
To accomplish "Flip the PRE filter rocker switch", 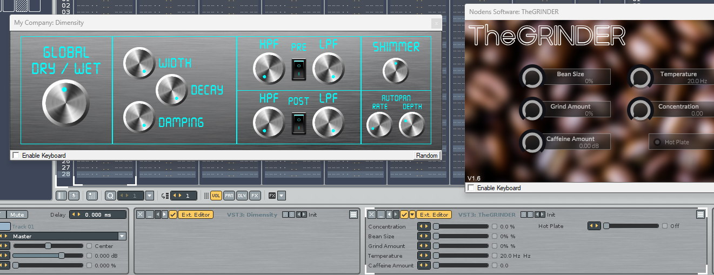I will [299, 69].
